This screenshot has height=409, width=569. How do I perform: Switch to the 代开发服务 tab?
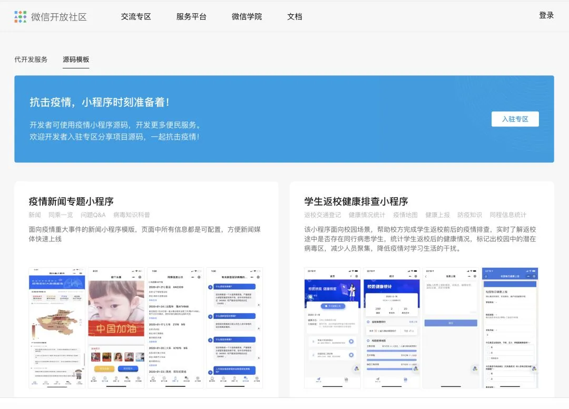[31, 60]
